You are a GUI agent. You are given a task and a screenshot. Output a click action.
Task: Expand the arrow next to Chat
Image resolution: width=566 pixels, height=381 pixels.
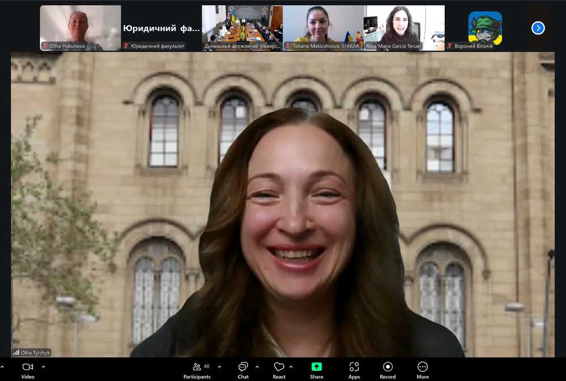coord(257,366)
